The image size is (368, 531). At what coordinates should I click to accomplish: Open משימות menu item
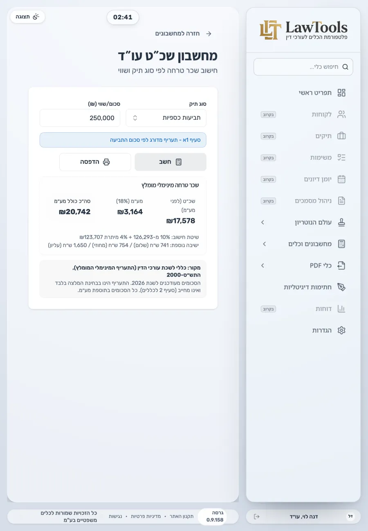coord(303,157)
